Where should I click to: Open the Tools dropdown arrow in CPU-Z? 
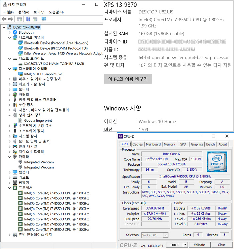click(x=185, y=244)
